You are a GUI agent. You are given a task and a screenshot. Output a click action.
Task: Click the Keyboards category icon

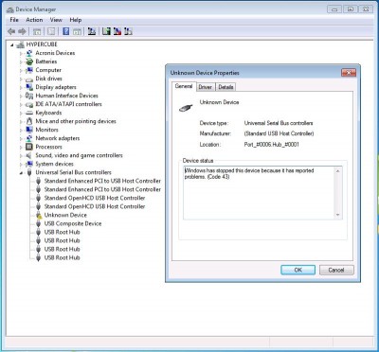click(x=29, y=113)
